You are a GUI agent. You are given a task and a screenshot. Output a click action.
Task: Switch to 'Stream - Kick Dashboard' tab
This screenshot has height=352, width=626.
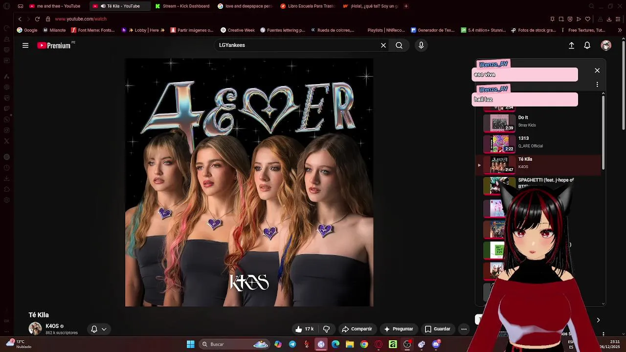coord(182,6)
